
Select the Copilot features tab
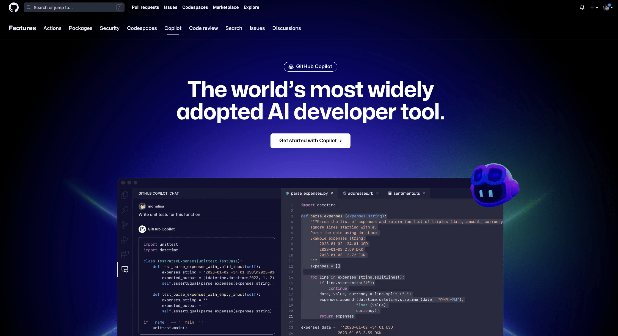tap(173, 28)
